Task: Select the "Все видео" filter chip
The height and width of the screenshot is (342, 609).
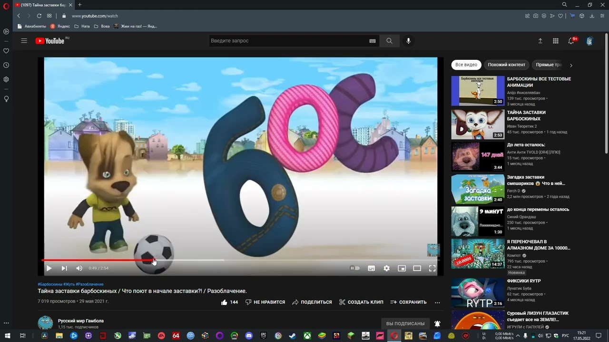Action: (x=466, y=65)
